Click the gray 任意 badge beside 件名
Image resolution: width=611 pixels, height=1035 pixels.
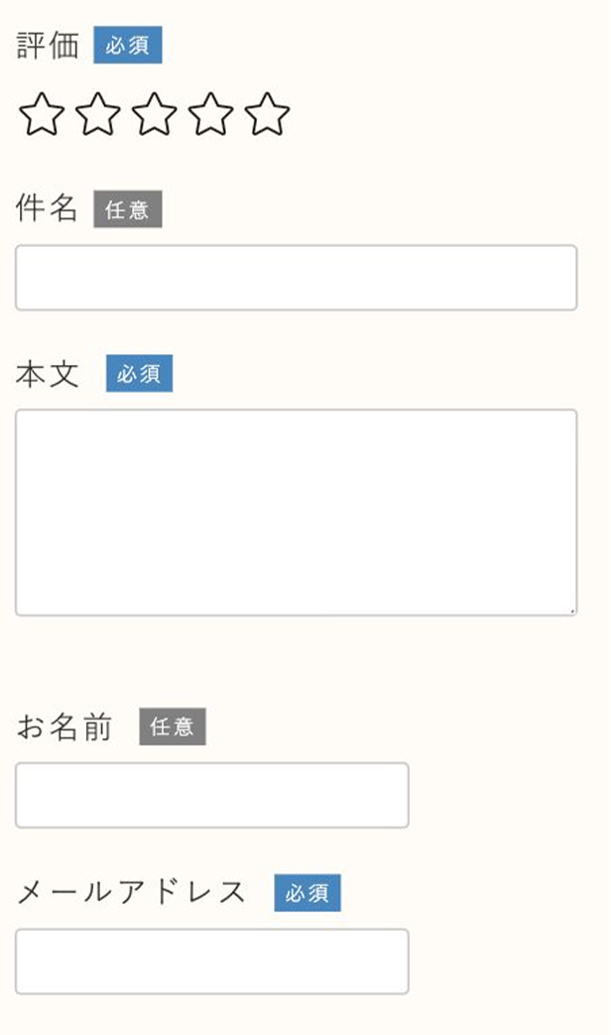[x=128, y=209]
